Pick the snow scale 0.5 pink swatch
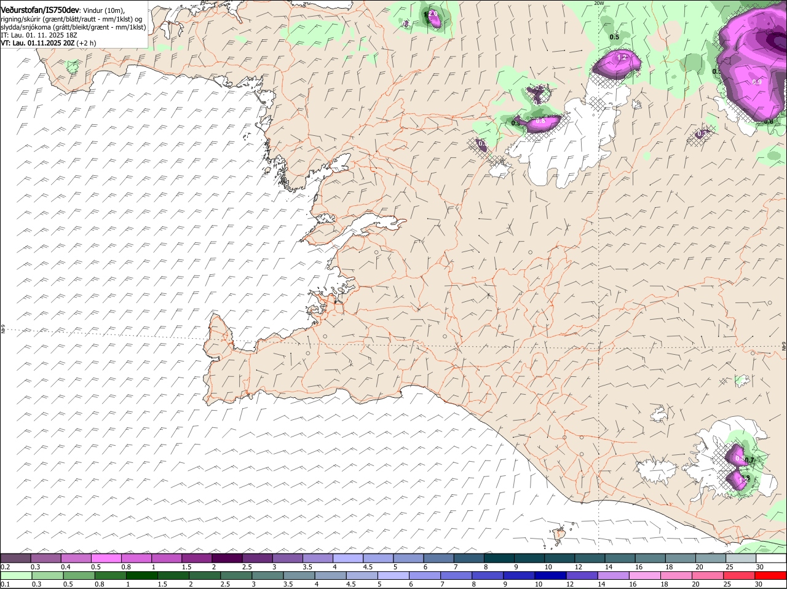787x589 pixels. tap(106, 558)
